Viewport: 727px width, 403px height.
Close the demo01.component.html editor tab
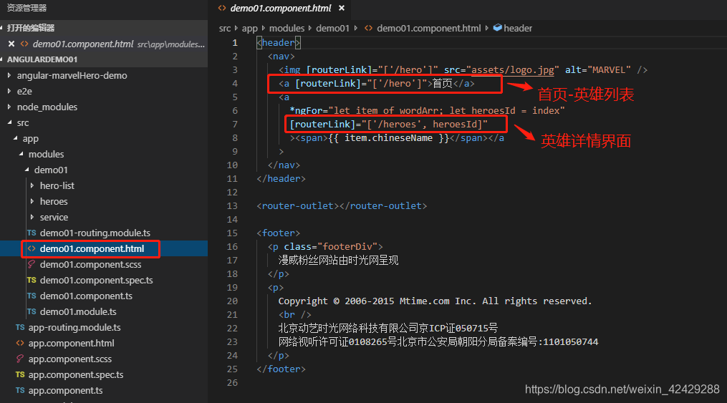(342, 8)
